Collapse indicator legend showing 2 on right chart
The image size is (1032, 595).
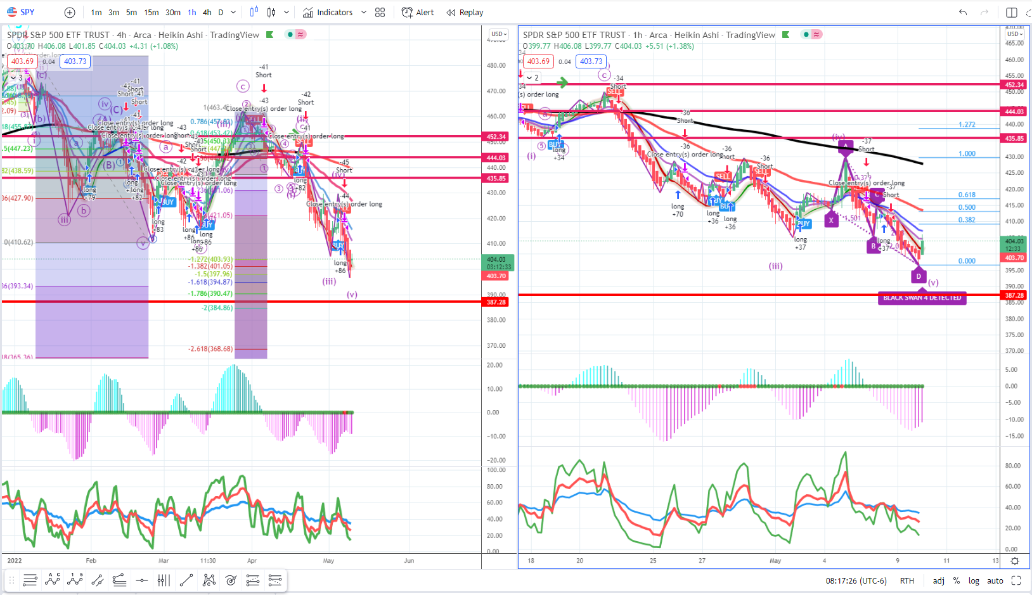[x=533, y=78]
